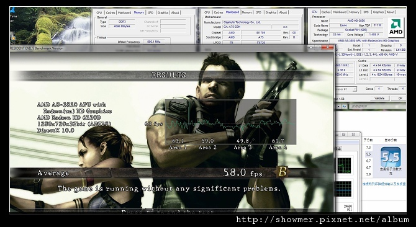Click the Area 1 score 63.1

(x=178, y=141)
